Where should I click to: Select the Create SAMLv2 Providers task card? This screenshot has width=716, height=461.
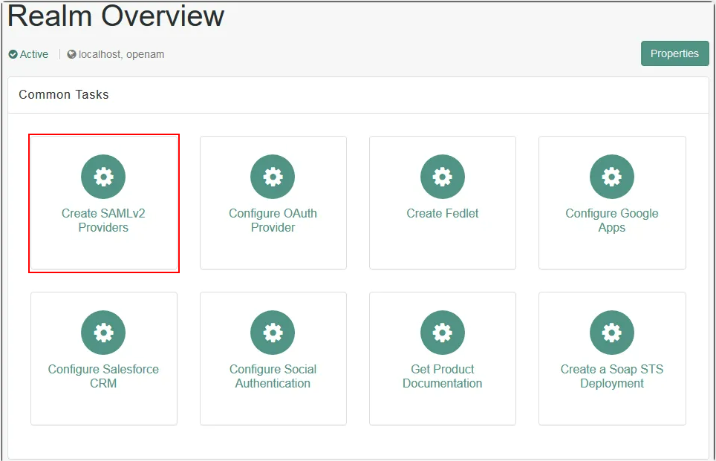103,202
